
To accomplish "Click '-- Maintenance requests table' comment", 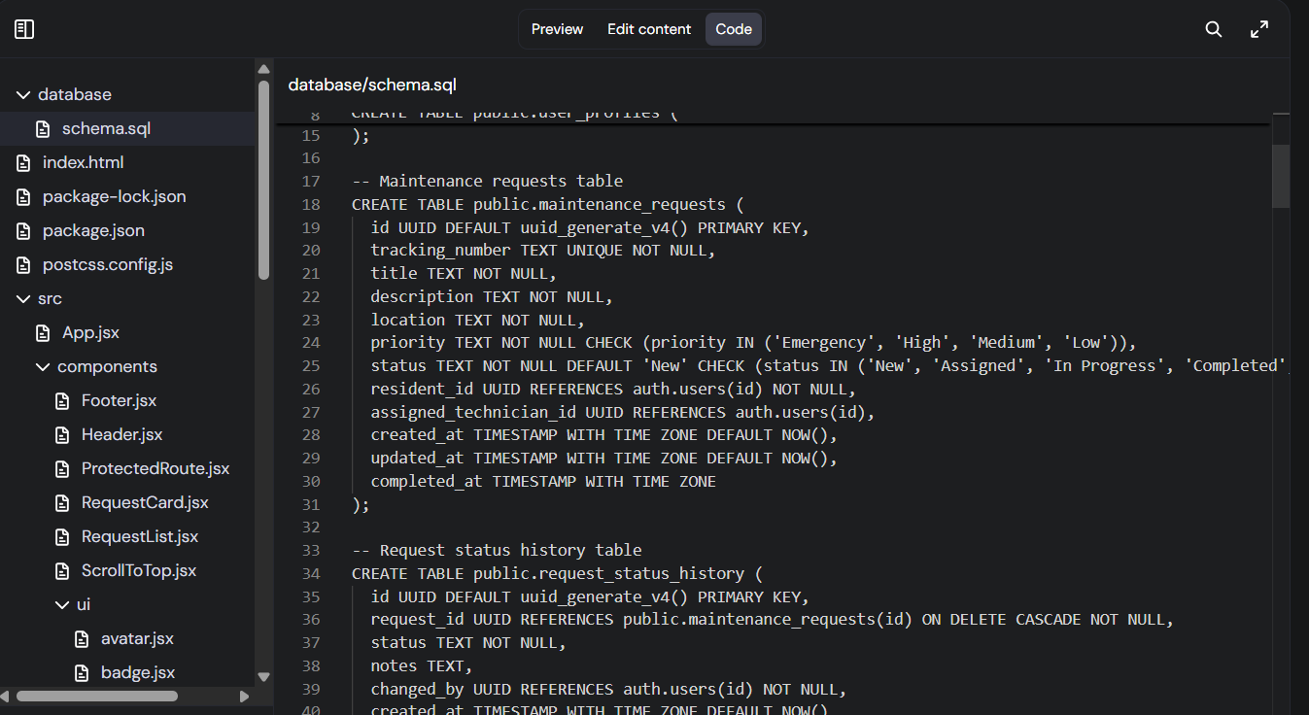I will click(487, 181).
